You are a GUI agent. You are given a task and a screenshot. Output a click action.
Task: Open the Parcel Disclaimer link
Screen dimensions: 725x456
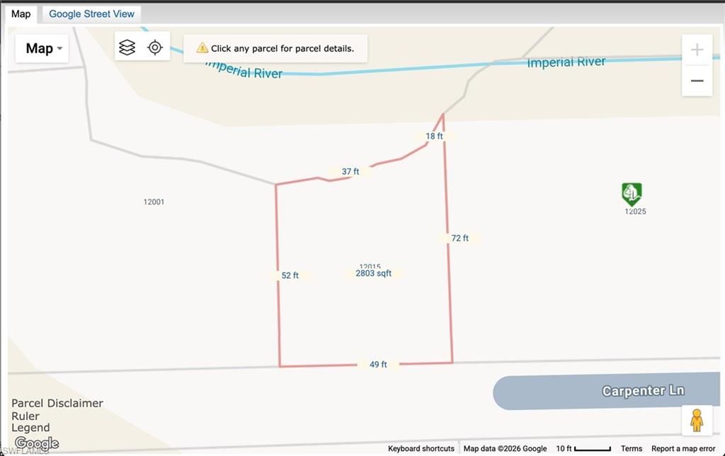click(x=57, y=403)
